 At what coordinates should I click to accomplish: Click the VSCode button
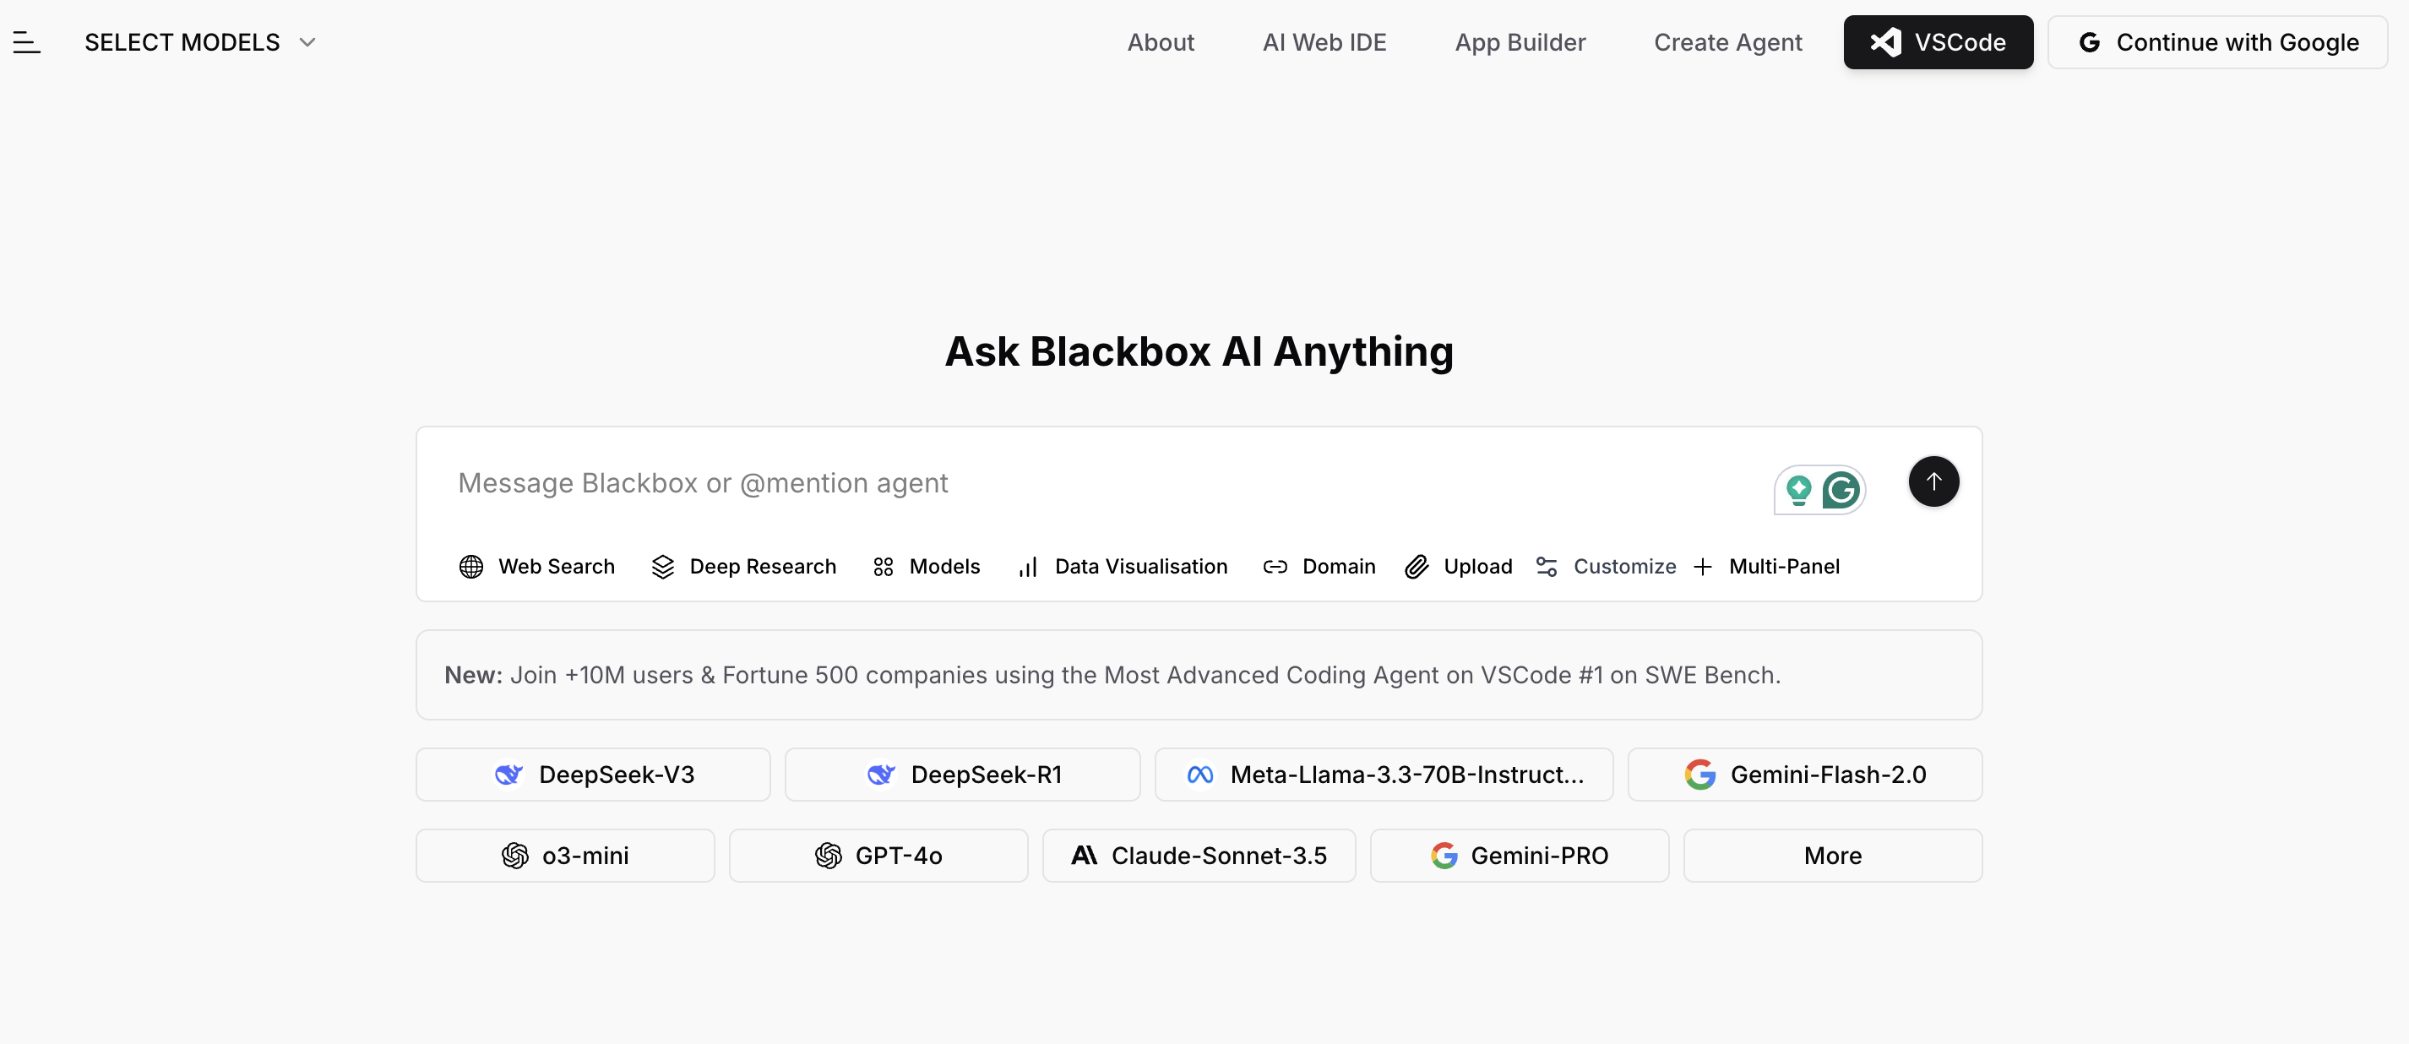[x=1939, y=42]
